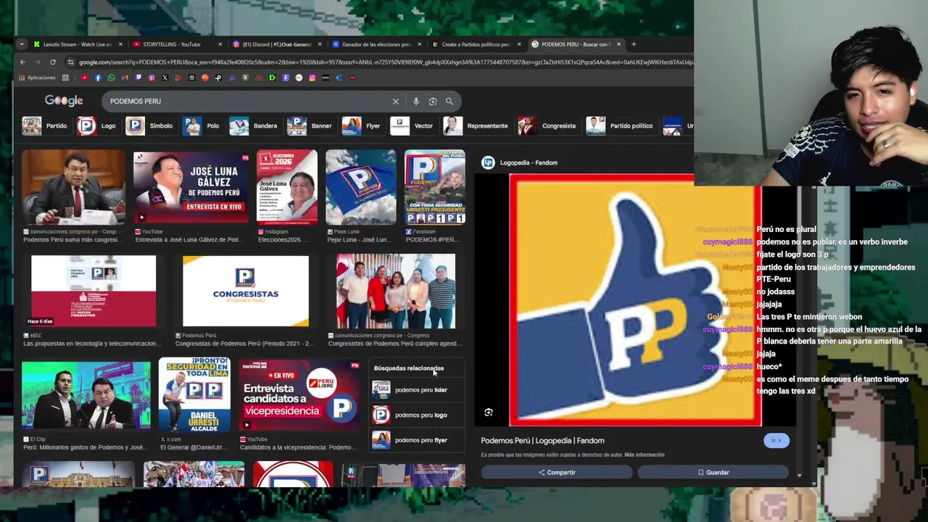The width and height of the screenshot is (928, 522).
Task: Open Elecciones2026 Instagram image result
Action: tap(286, 188)
